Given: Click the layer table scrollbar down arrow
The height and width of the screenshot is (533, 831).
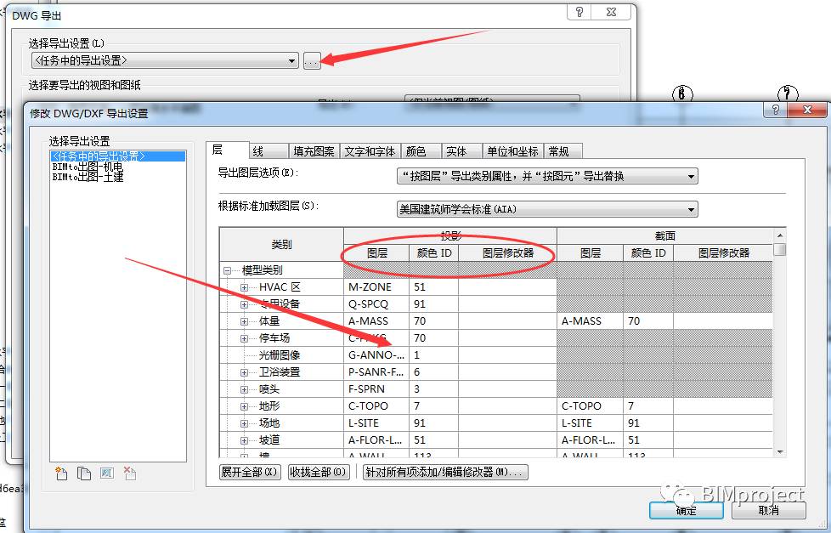Looking at the screenshot, I should pyautogui.click(x=779, y=452).
